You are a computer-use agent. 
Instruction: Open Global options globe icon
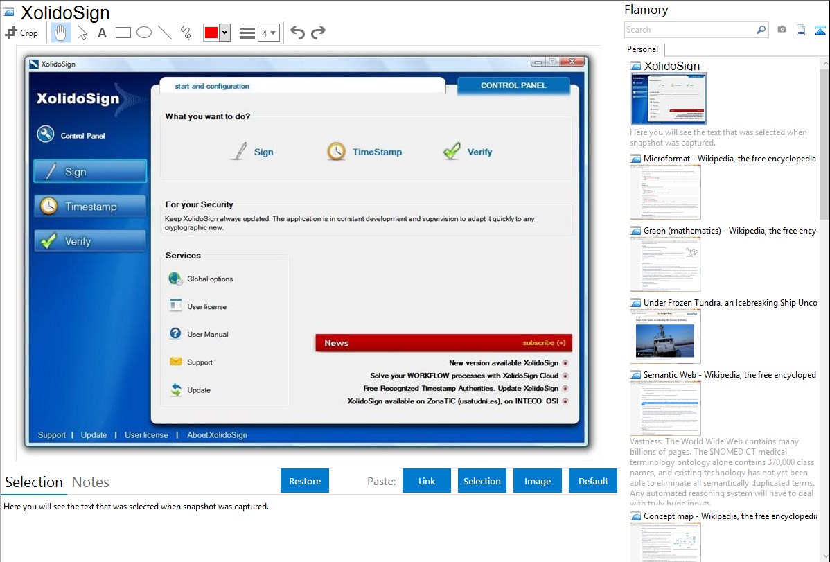175,278
